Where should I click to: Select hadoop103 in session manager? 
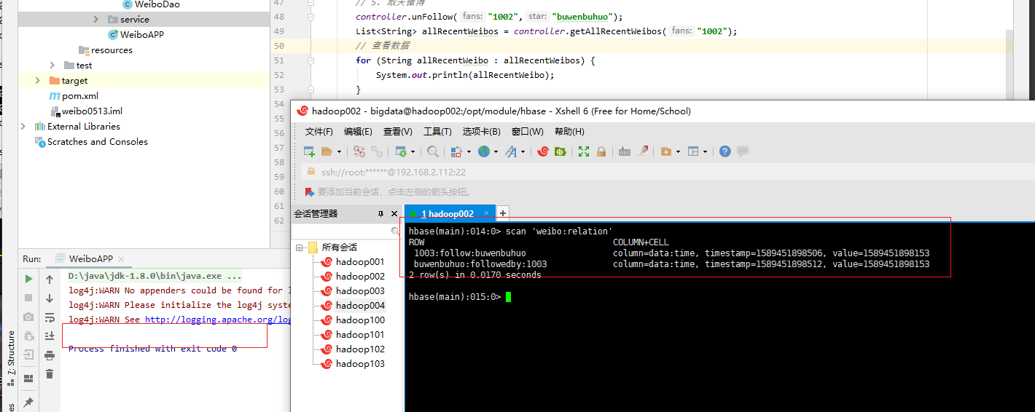point(360,364)
